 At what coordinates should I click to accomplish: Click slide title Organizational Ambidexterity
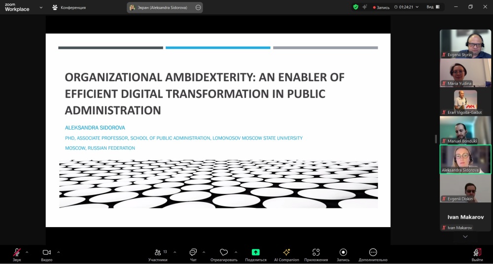coord(205,94)
